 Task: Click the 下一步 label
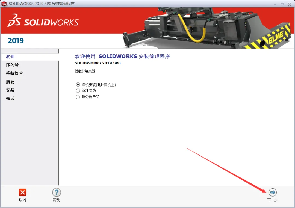click(272, 200)
